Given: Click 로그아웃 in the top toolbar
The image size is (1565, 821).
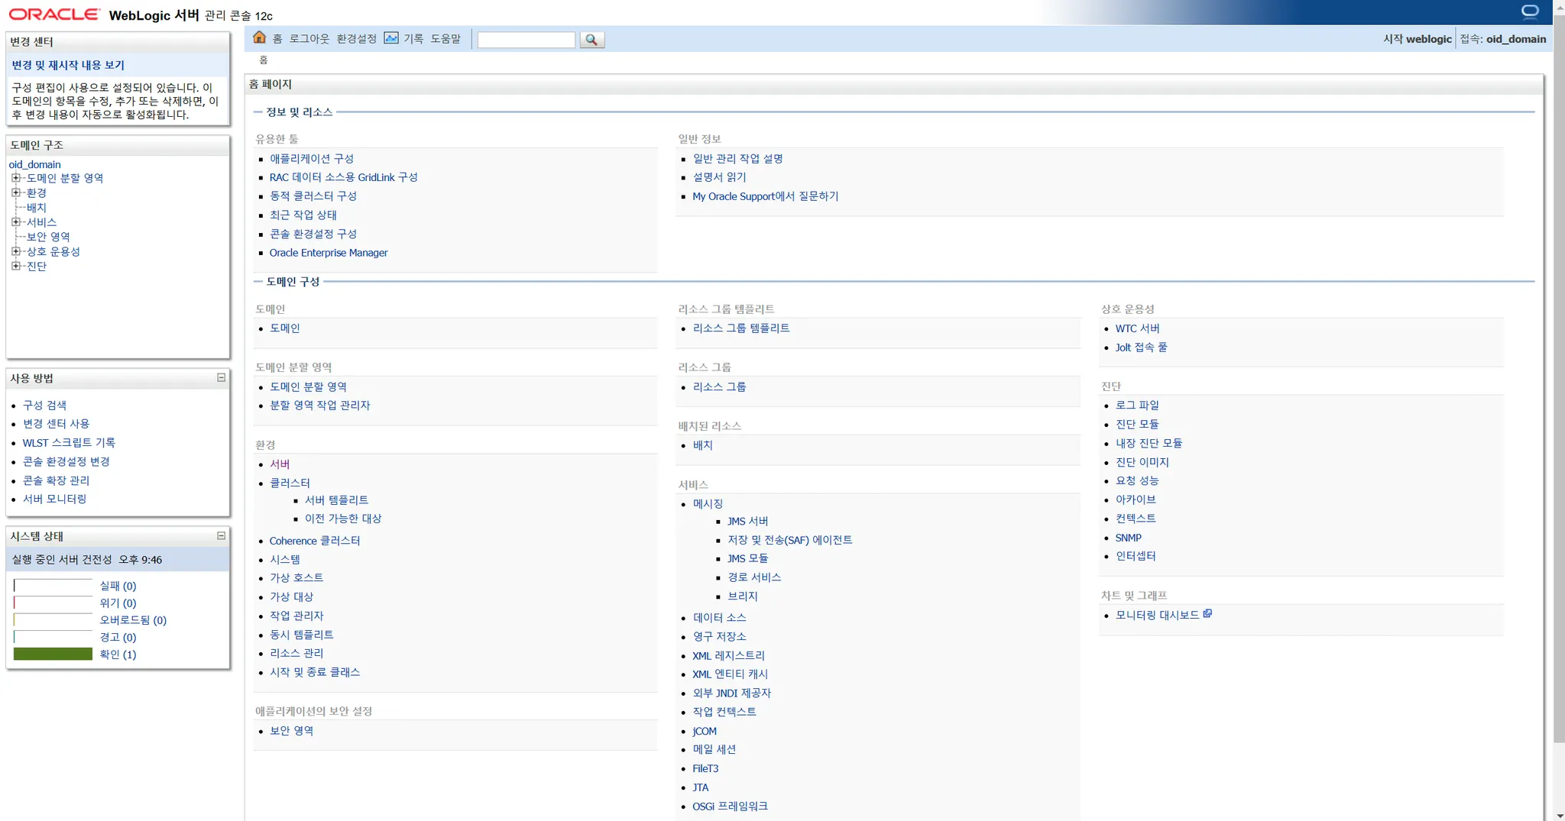Looking at the screenshot, I should point(309,39).
